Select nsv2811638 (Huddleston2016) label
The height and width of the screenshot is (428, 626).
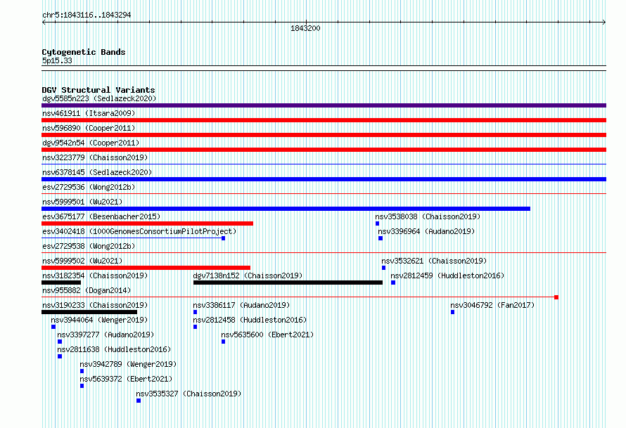pyautogui.click(x=114, y=349)
